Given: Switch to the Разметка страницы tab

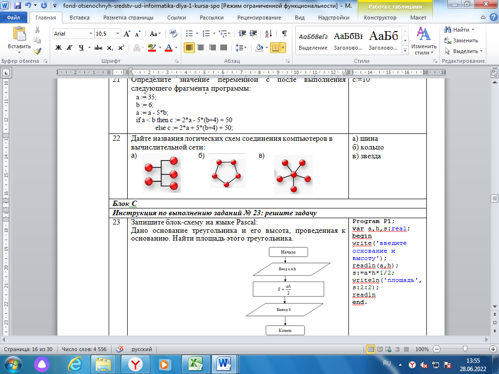Looking at the screenshot, I should pyautogui.click(x=128, y=18).
